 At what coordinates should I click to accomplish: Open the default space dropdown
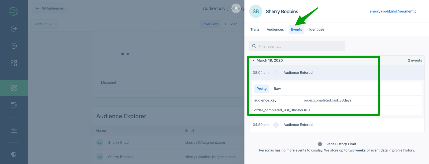43,24
